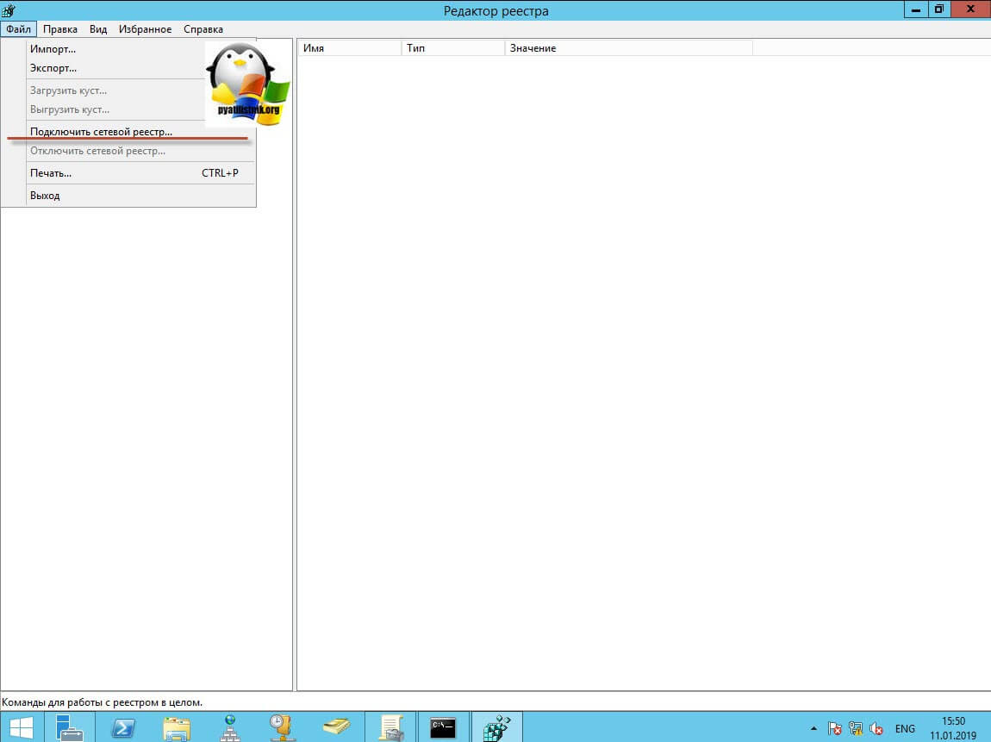991x742 pixels.
Task: Open File Explorer from the taskbar
Action: click(177, 727)
